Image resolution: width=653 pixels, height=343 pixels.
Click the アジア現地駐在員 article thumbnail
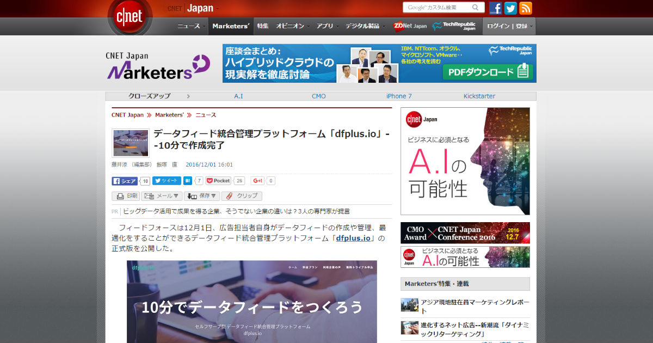[x=409, y=305]
